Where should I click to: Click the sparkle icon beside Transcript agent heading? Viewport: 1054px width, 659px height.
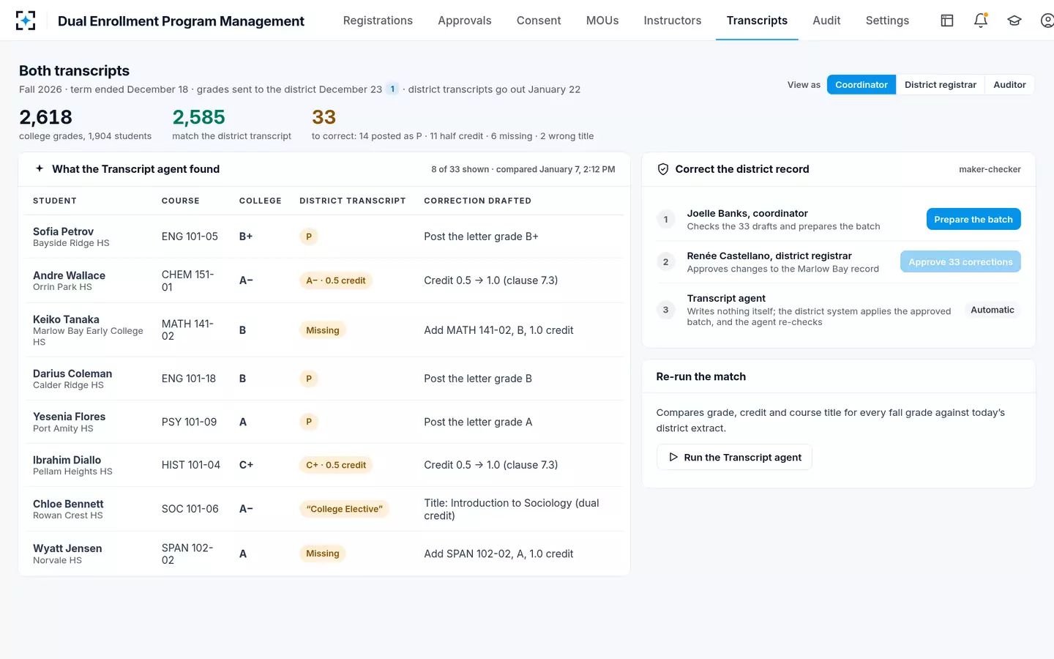(x=40, y=168)
